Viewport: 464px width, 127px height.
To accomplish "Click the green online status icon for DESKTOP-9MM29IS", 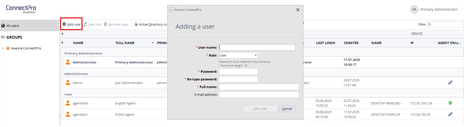I will pos(450,103).
